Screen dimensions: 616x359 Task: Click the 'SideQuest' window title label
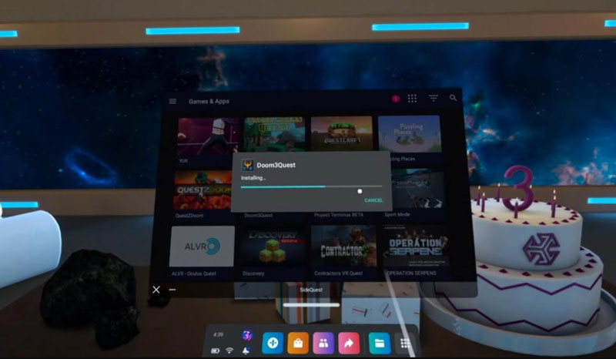[311, 290]
